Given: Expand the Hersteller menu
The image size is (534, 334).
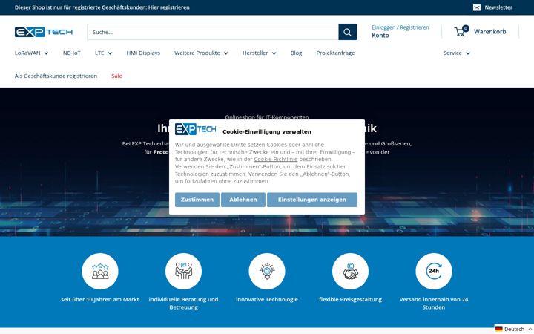Looking at the screenshot, I should tap(259, 53).
